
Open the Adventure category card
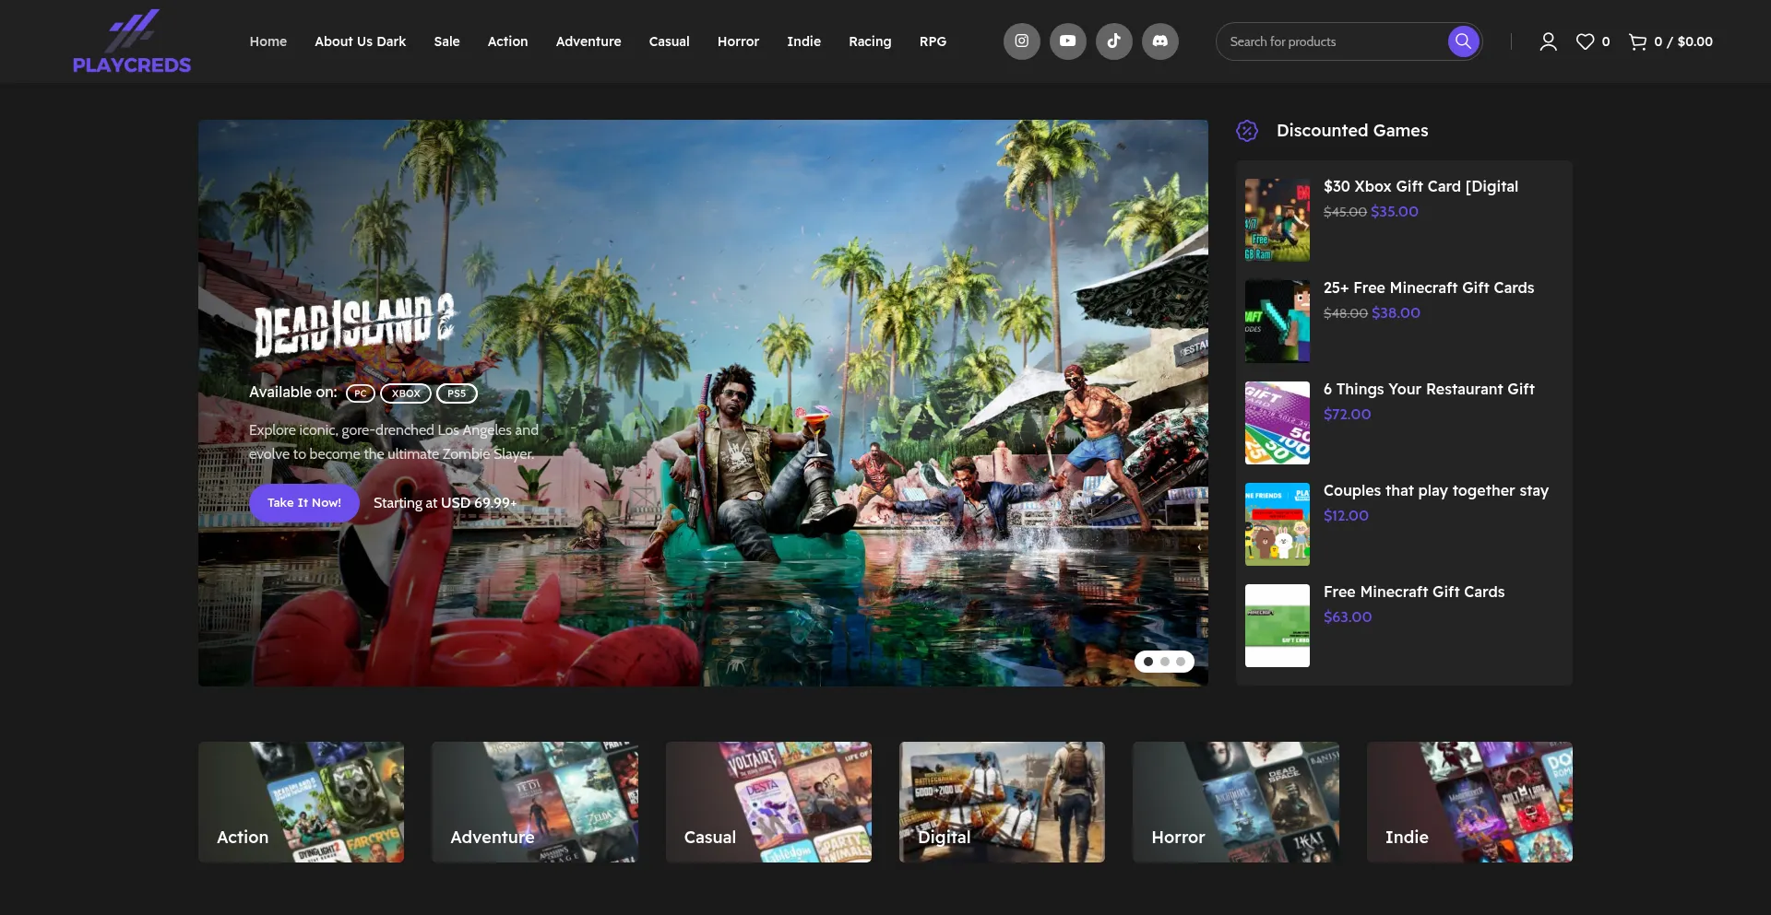[x=535, y=802]
